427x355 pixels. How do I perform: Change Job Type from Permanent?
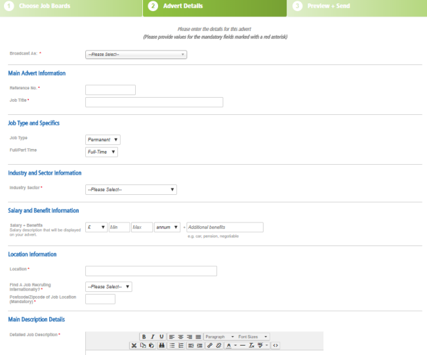point(103,140)
